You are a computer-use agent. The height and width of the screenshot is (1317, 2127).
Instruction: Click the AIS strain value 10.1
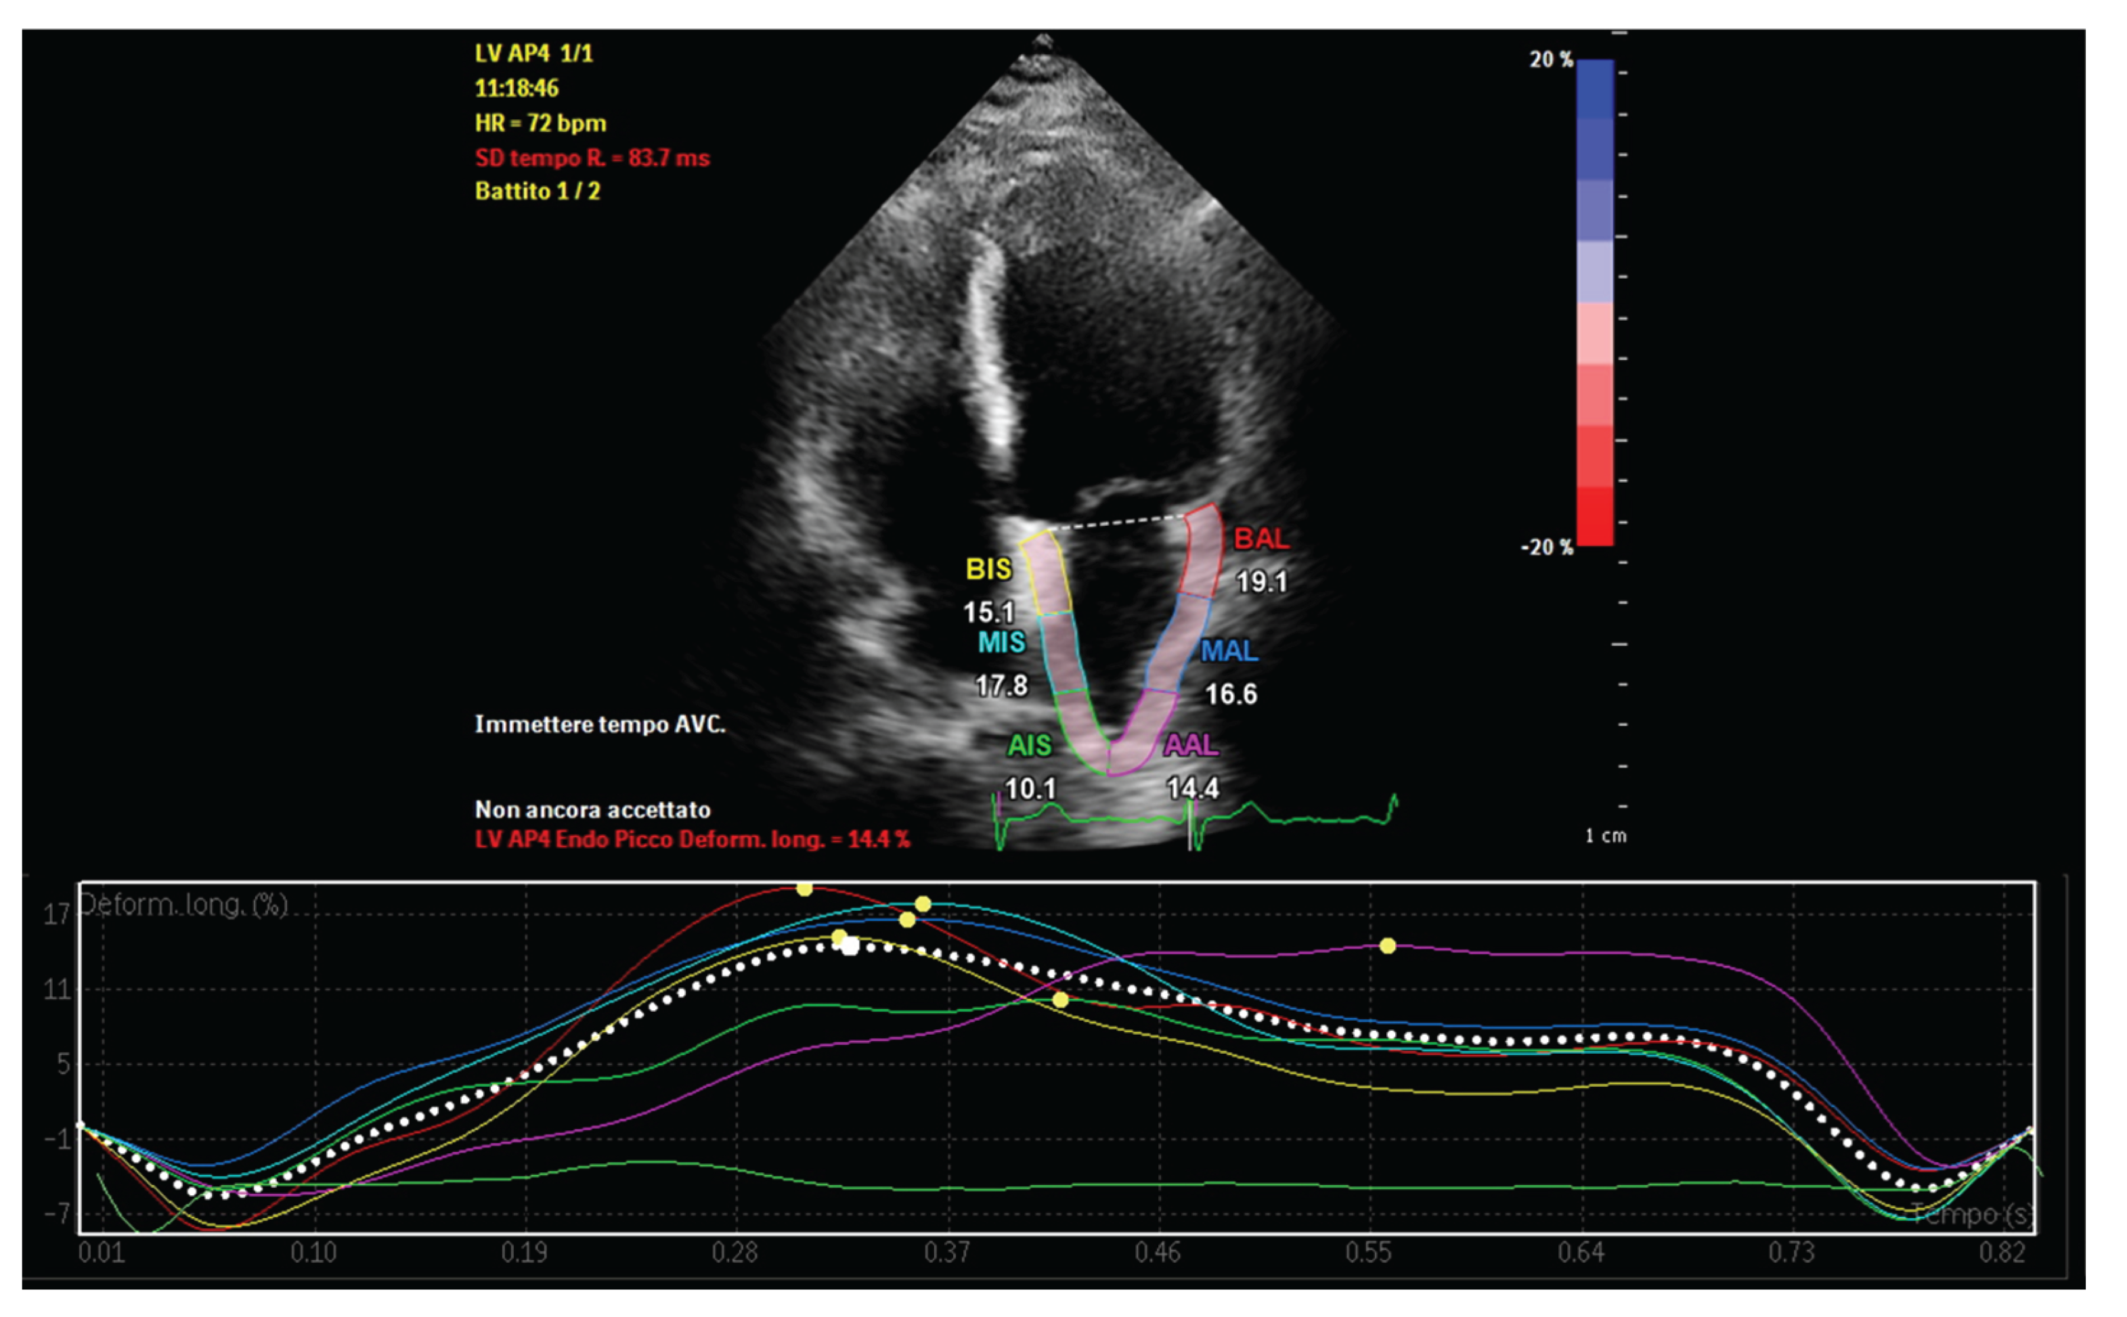point(1030,789)
